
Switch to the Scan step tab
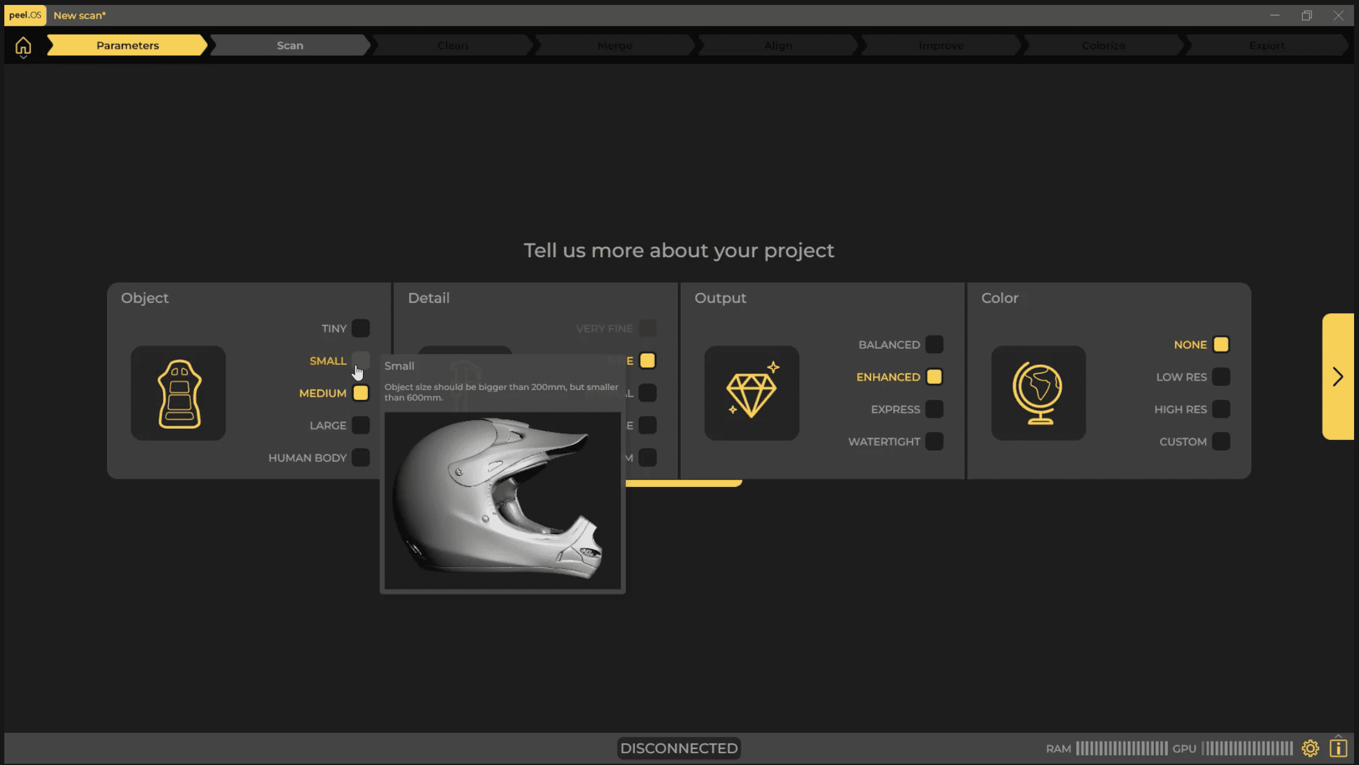(289, 45)
